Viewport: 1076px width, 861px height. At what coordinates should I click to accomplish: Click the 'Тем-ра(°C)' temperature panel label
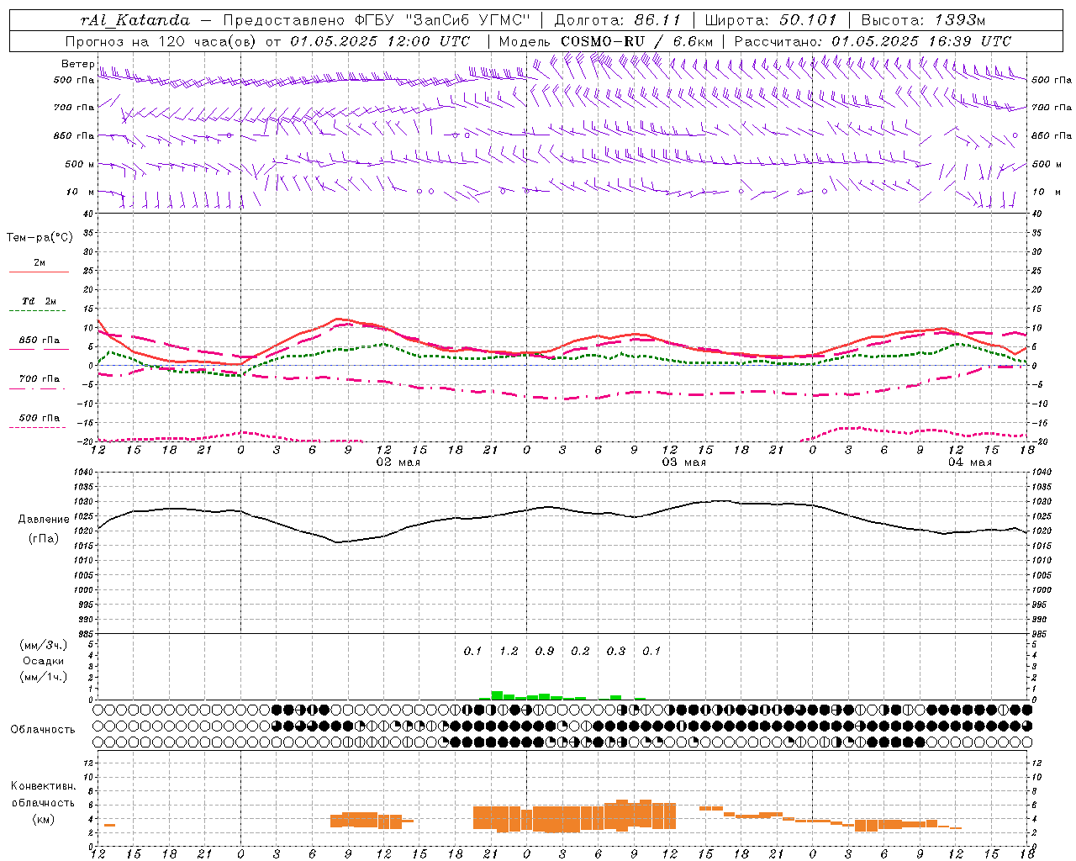(x=40, y=238)
